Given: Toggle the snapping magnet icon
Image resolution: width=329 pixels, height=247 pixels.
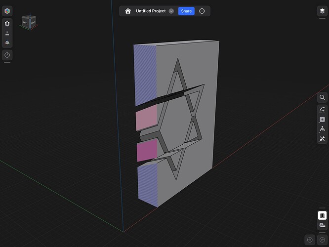Looking at the screenshot, I should (x=7, y=24).
